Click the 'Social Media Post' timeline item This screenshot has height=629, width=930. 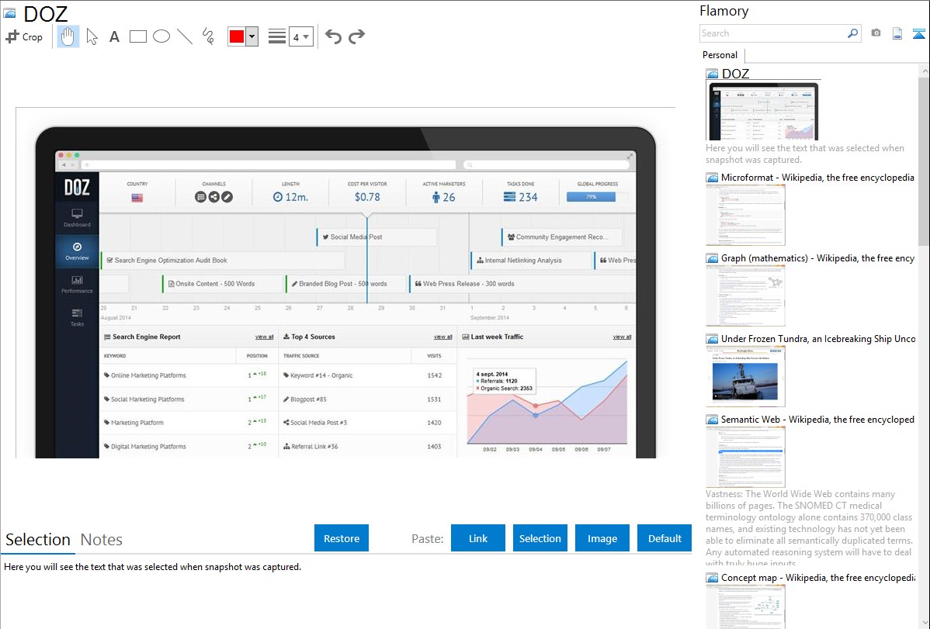click(377, 237)
